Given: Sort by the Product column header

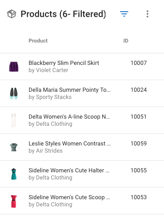Looking at the screenshot, I should pyautogui.click(x=38, y=41).
